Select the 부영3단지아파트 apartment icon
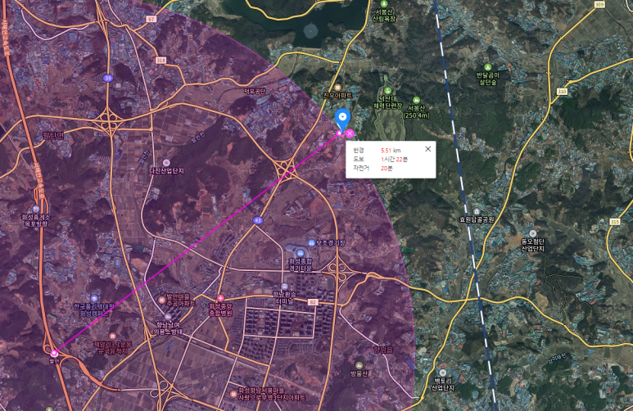633x411 pixels. point(233,394)
